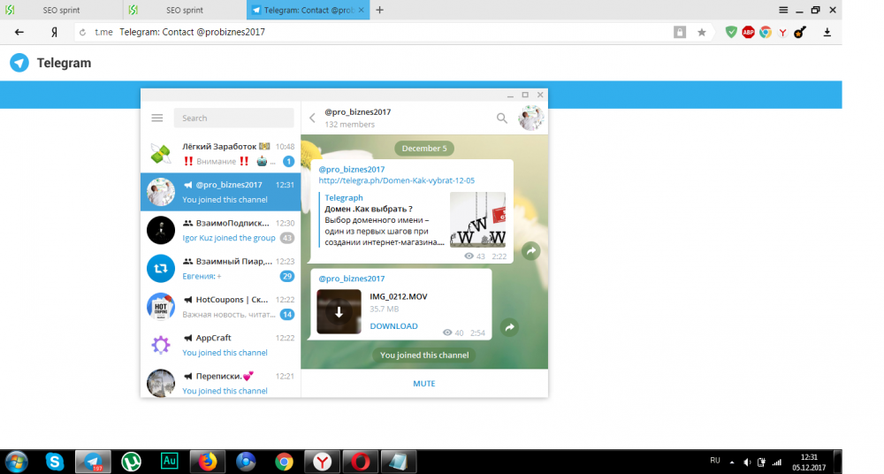
Task: Click the Yandex Я home button
Action: tap(54, 32)
